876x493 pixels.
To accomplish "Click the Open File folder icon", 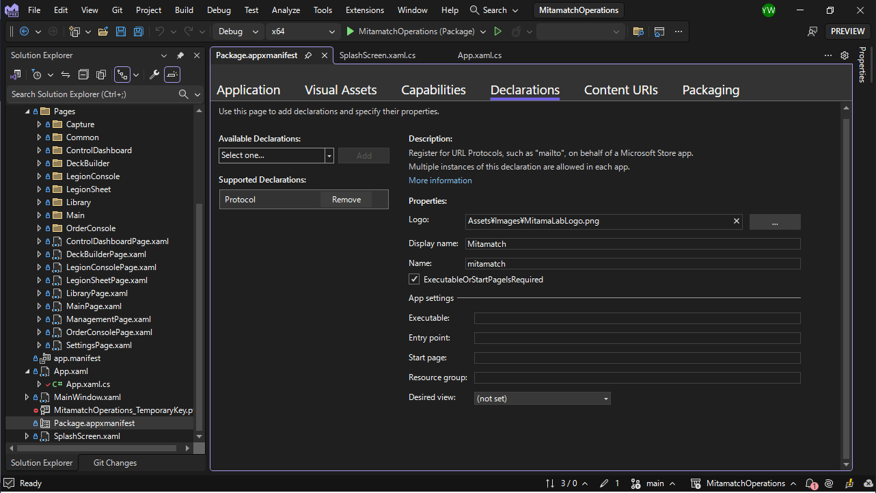I will click(103, 31).
